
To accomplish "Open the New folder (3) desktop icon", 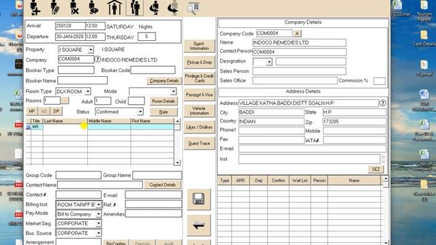I will [424, 191].
